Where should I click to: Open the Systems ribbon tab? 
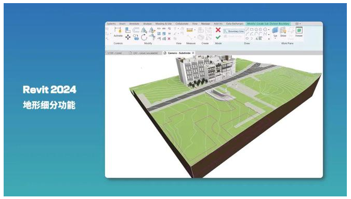pyautogui.click(x=111, y=24)
